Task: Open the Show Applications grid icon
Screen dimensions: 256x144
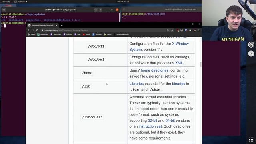Action: 251,140
